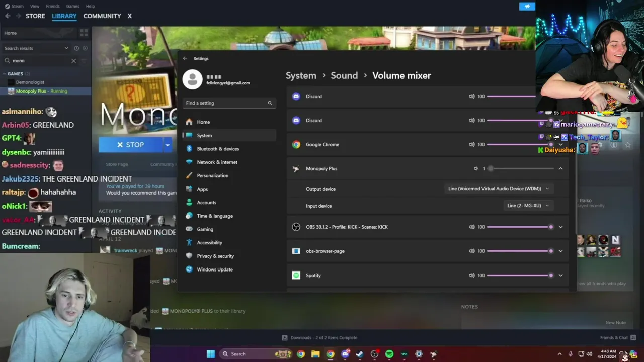Switch to Monopoly Plus on the taskbar
The image size is (644, 362).
[x=433, y=354]
